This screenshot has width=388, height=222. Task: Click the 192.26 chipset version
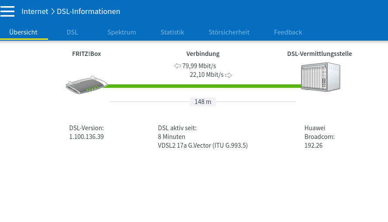pyautogui.click(x=313, y=145)
